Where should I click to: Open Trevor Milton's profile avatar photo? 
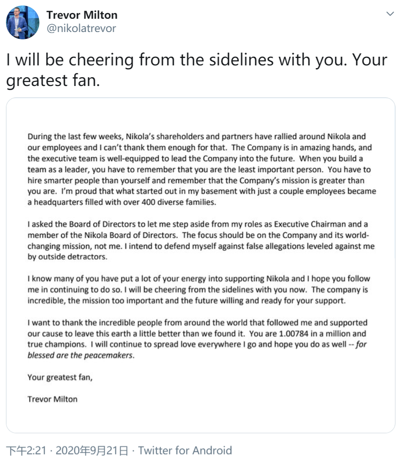coord(23,22)
